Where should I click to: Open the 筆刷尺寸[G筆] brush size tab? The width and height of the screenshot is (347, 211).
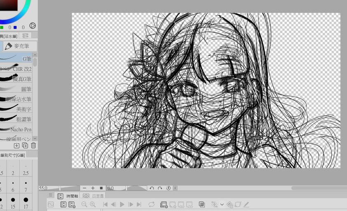[13, 155]
